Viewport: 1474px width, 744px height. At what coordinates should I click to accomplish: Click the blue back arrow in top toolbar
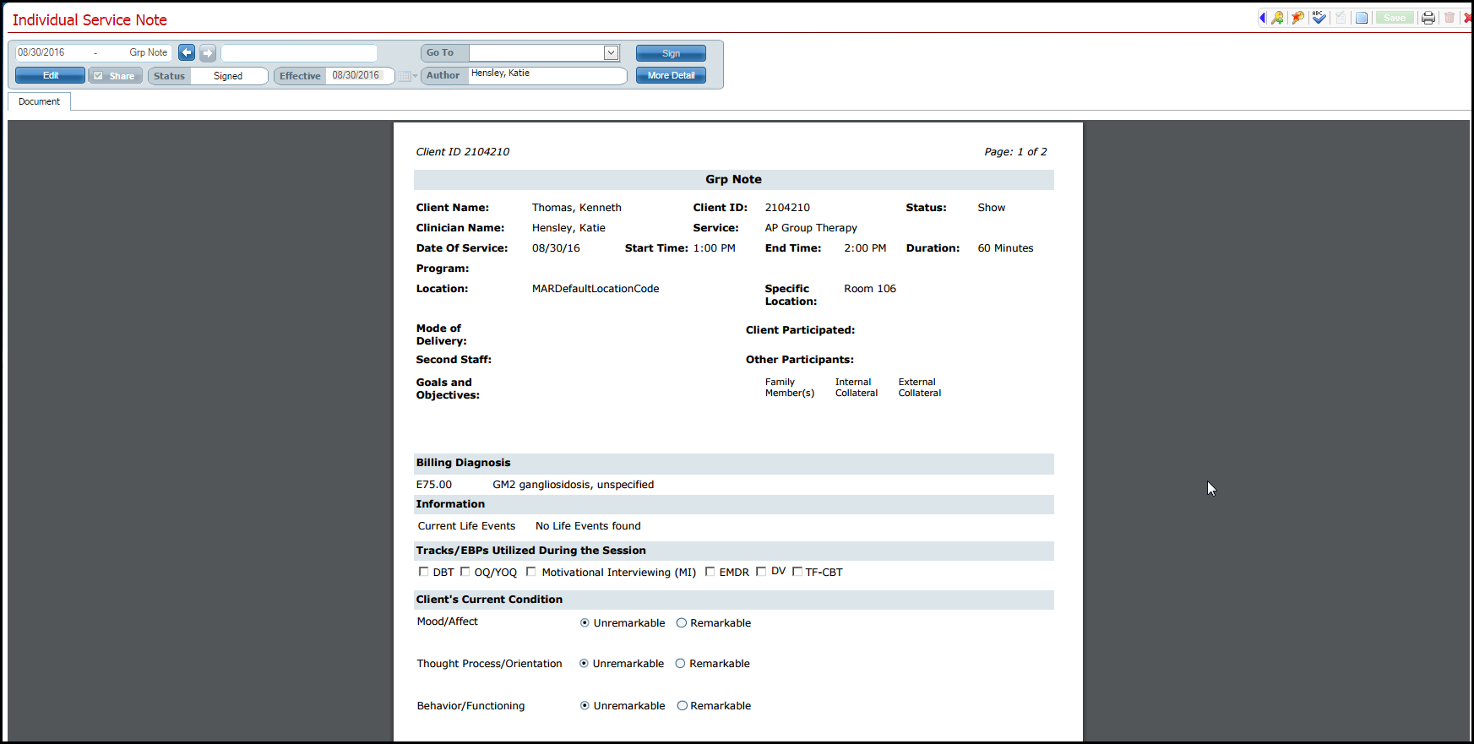1263,18
